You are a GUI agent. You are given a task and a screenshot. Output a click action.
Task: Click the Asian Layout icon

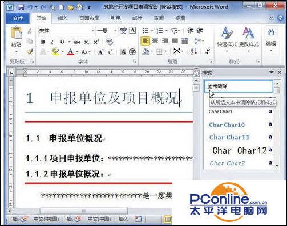pyautogui.click(x=177, y=51)
